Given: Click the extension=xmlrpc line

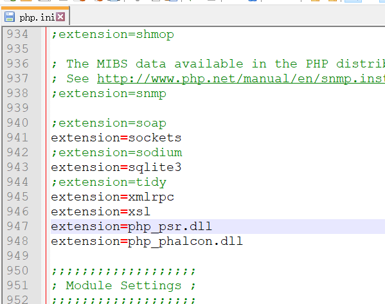Looking at the screenshot, I should 112,197.
